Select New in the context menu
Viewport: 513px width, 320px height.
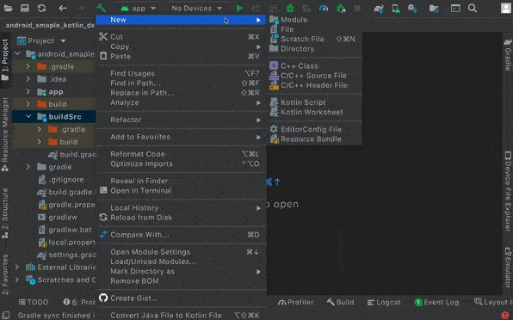tap(181, 20)
